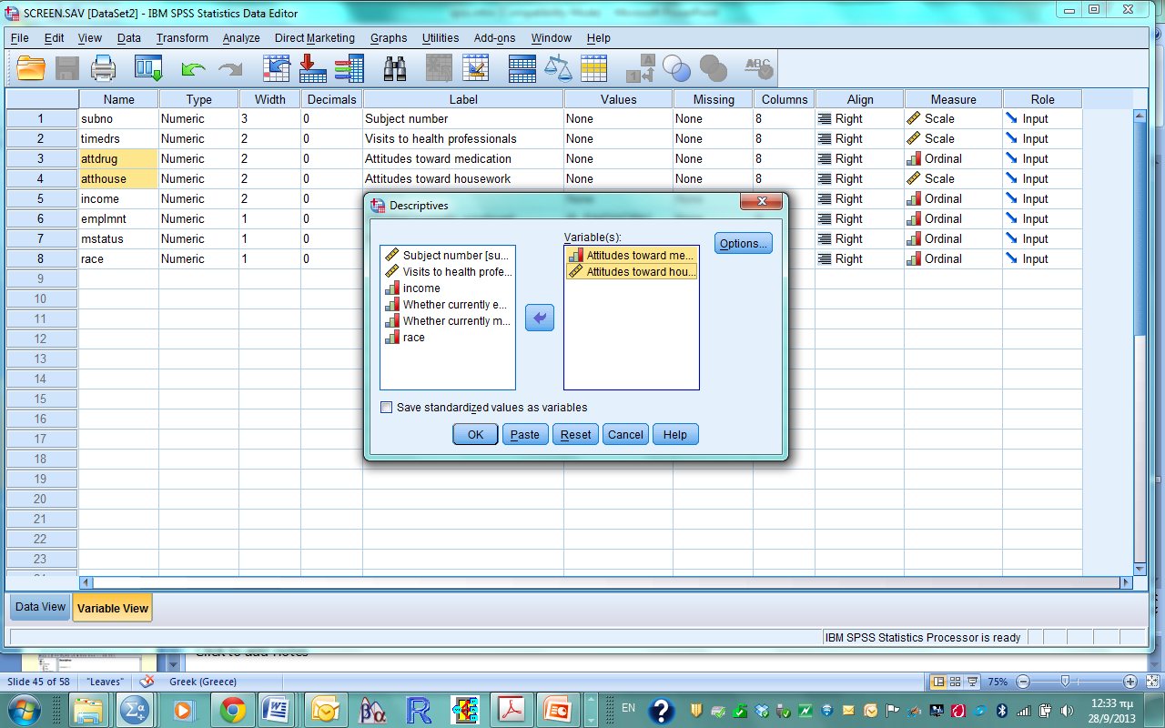The width and height of the screenshot is (1165, 728).
Task: Recall recently used dialogs icon
Action: pyautogui.click(x=148, y=67)
